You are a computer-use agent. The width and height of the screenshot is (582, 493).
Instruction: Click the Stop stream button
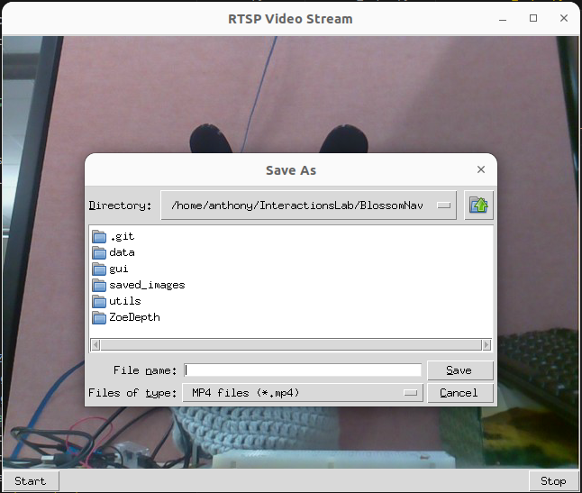pos(553,481)
